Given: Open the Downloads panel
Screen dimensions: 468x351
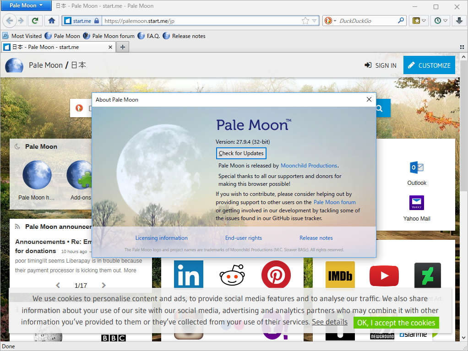Looking at the screenshot, I should [459, 21].
